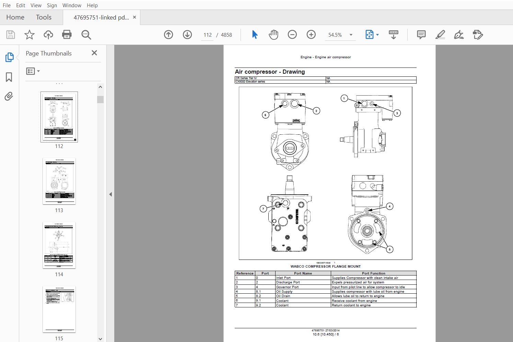Viewport: 513px width, 342px height.
Task: Click the Save file icon
Action: tap(11, 35)
